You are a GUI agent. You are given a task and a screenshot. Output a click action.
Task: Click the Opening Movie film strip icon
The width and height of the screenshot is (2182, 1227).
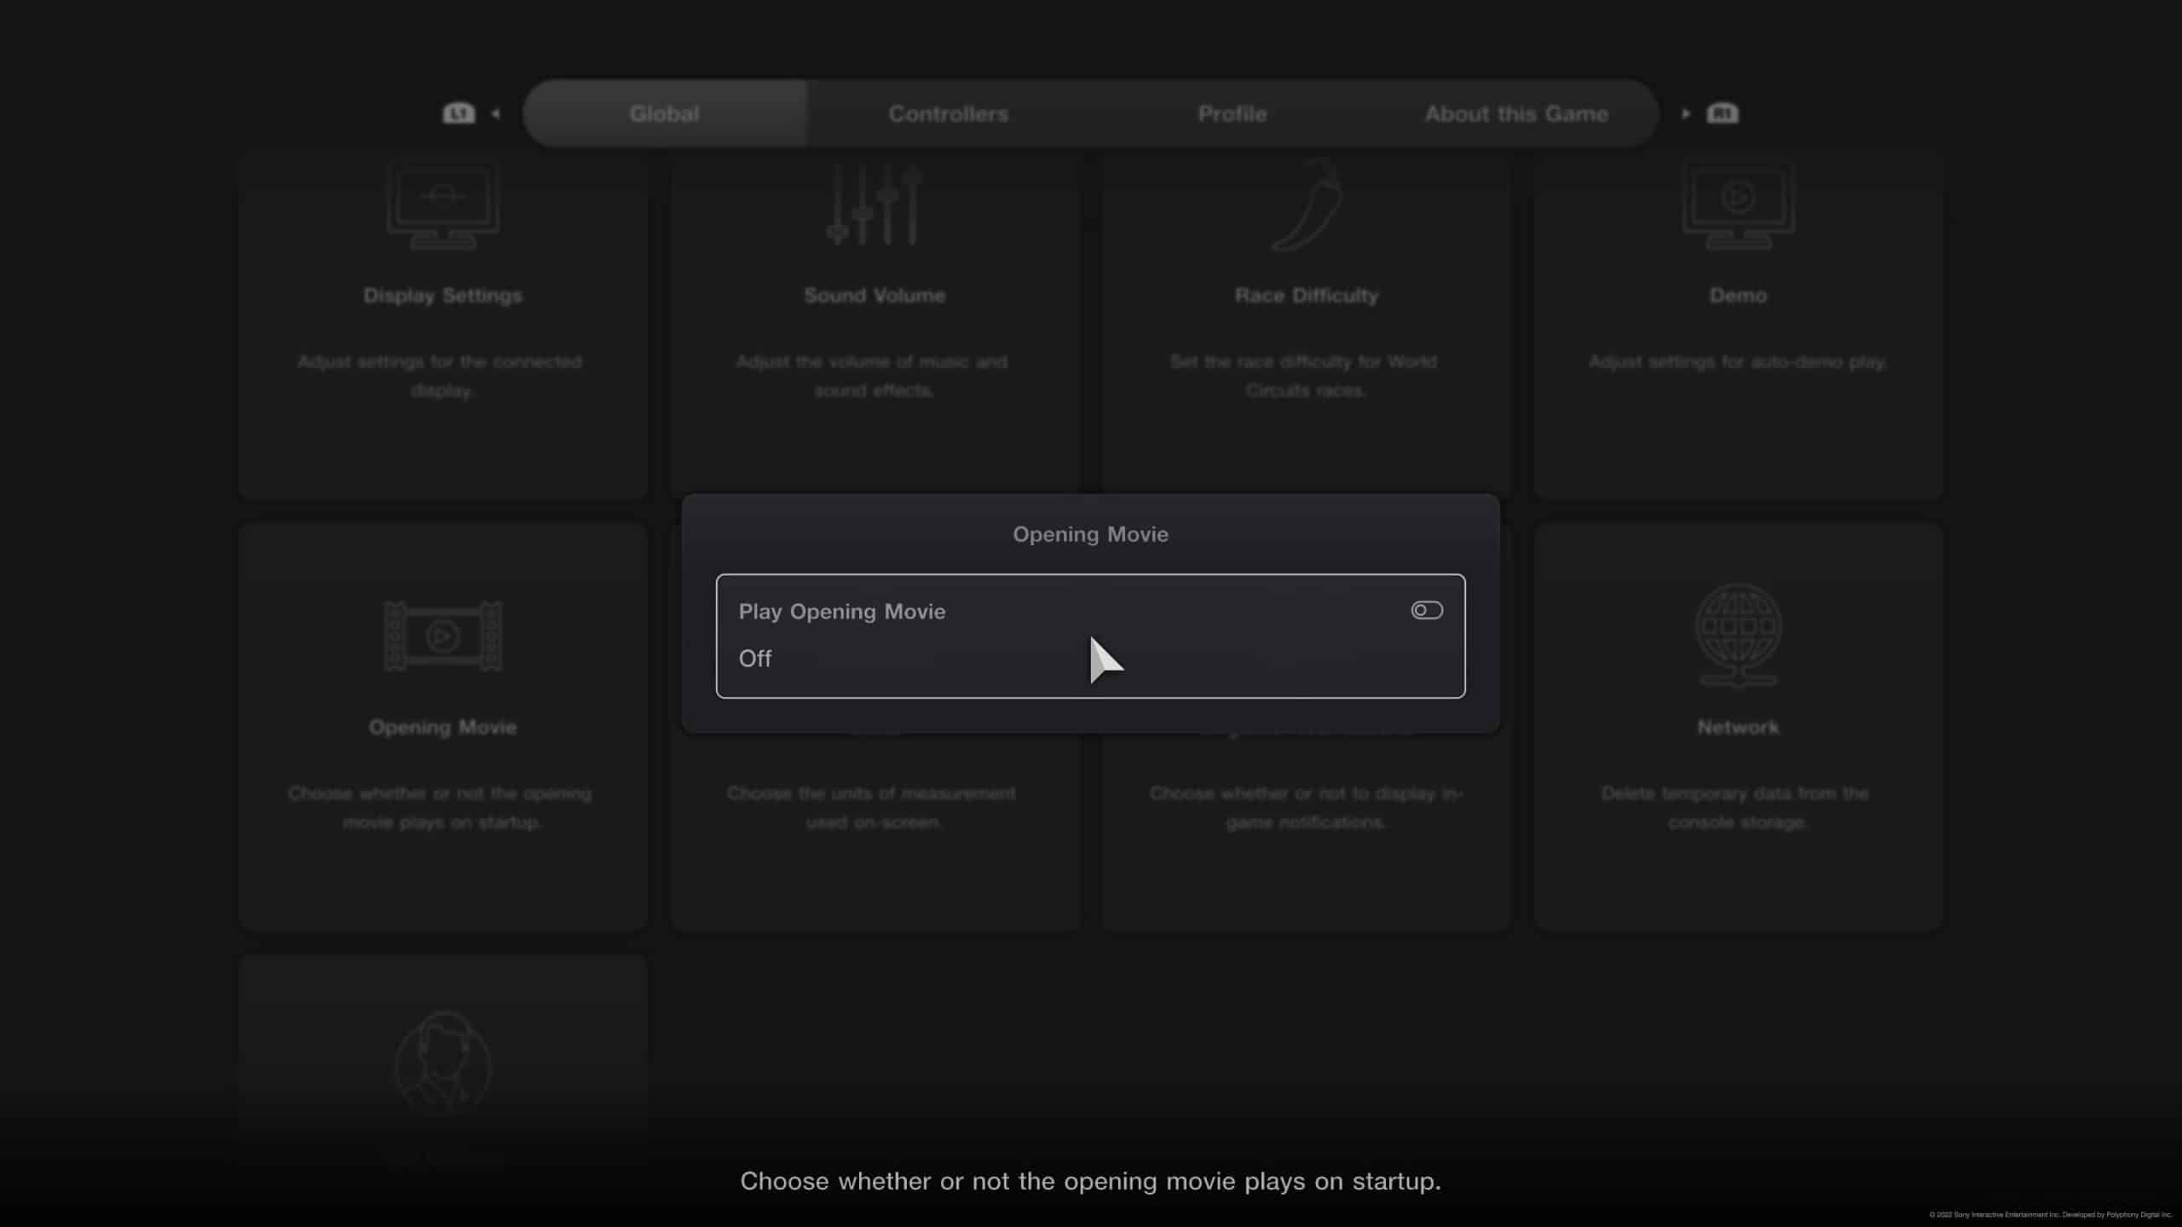click(x=442, y=636)
